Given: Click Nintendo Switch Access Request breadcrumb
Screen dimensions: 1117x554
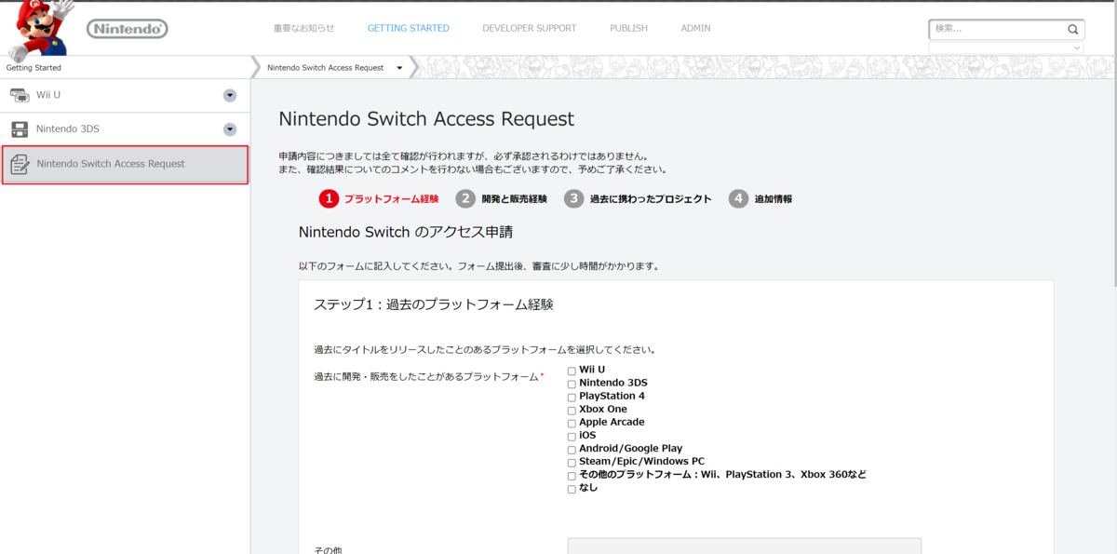Looking at the screenshot, I should click(325, 68).
